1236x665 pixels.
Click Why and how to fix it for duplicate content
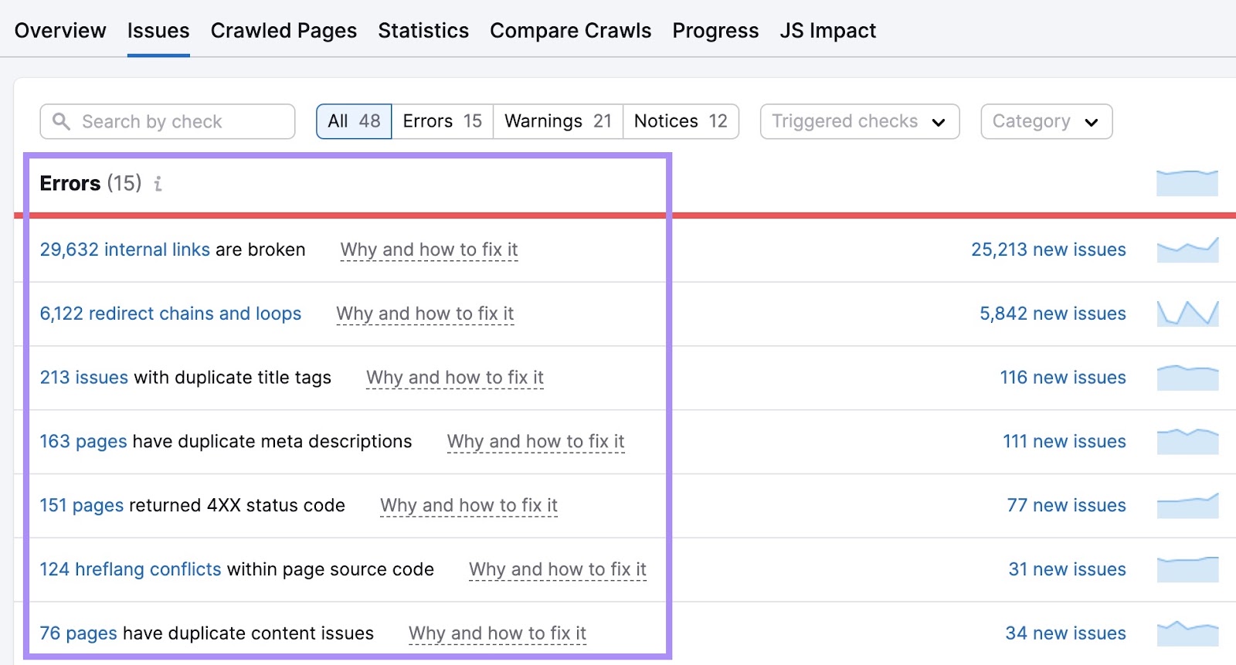pos(497,633)
